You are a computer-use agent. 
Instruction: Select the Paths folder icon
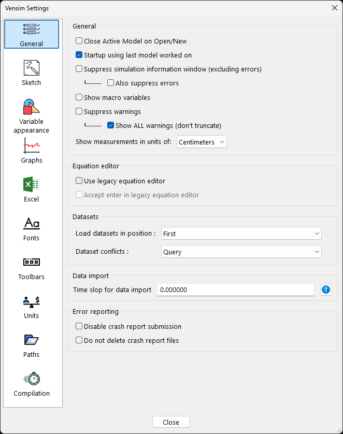pos(31,340)
